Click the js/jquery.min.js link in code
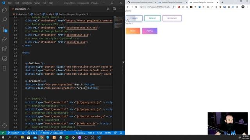 click(x=88, y=102)
